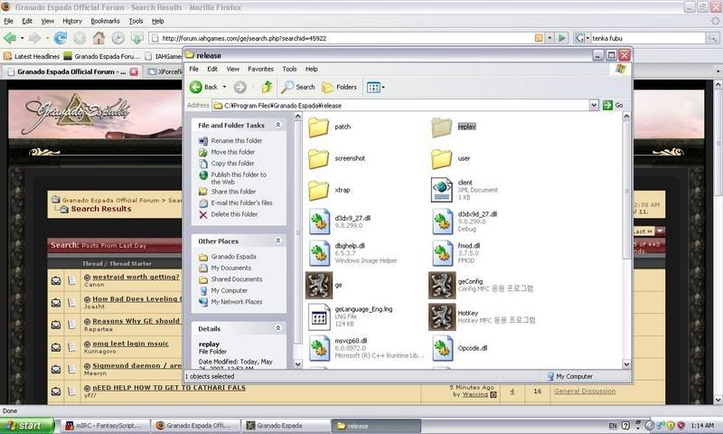Click Move this folder link

pos(233,152)
